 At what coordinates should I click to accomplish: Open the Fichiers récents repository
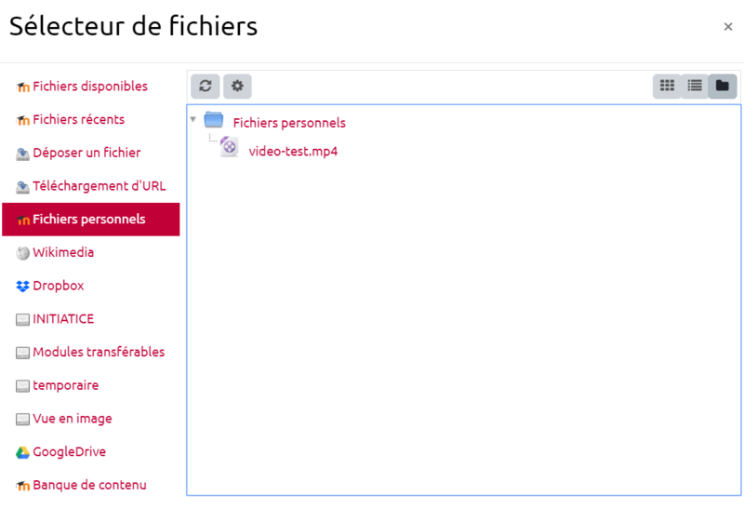tap(78, 120)
